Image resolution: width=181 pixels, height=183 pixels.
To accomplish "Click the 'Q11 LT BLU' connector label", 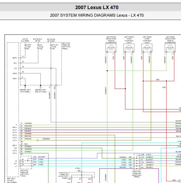I will coord(38,159).
